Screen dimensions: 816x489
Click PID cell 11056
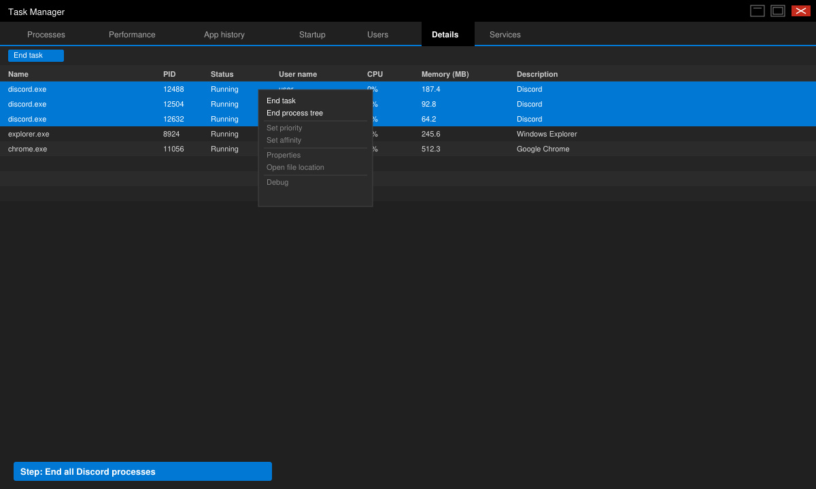(173, 149)
